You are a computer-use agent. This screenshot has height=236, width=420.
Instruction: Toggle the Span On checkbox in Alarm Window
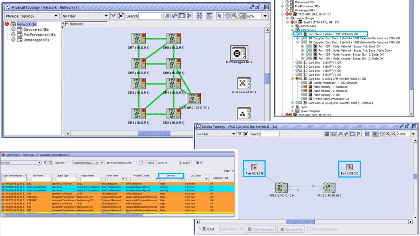(x=68, y=163)
